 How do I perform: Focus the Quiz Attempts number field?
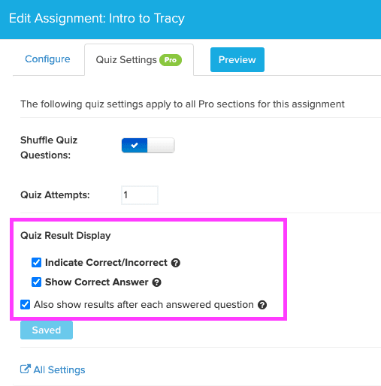pyautogui.click(x=140, y=195)
